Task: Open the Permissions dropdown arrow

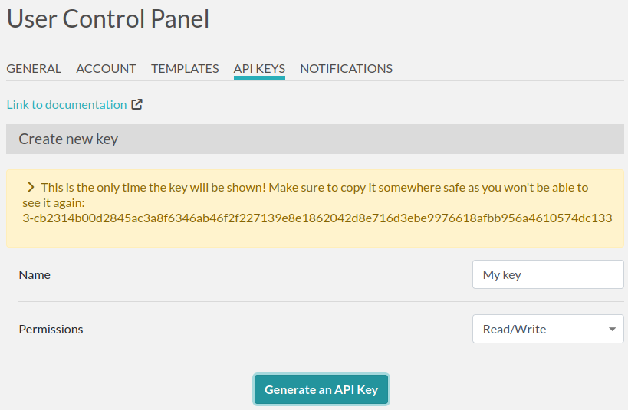Action: (612, 329)
